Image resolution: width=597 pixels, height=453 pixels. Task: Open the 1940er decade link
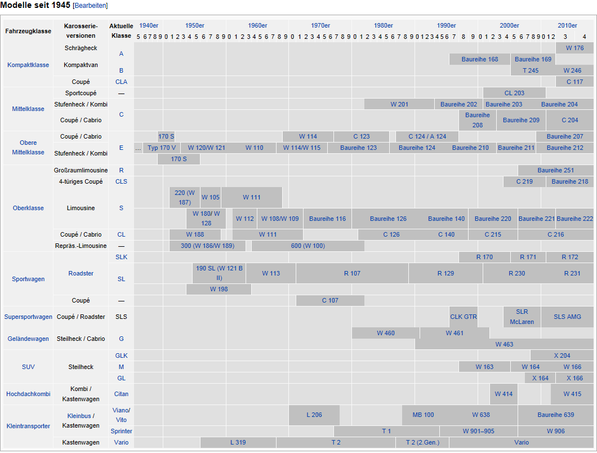coord(149,25)
